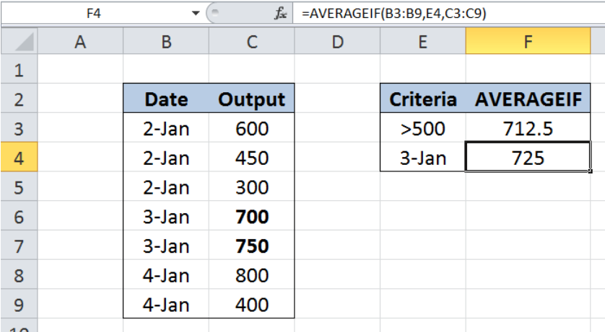Select column F header
This screenshot has height=332, width=605.
tap(528, 41)
